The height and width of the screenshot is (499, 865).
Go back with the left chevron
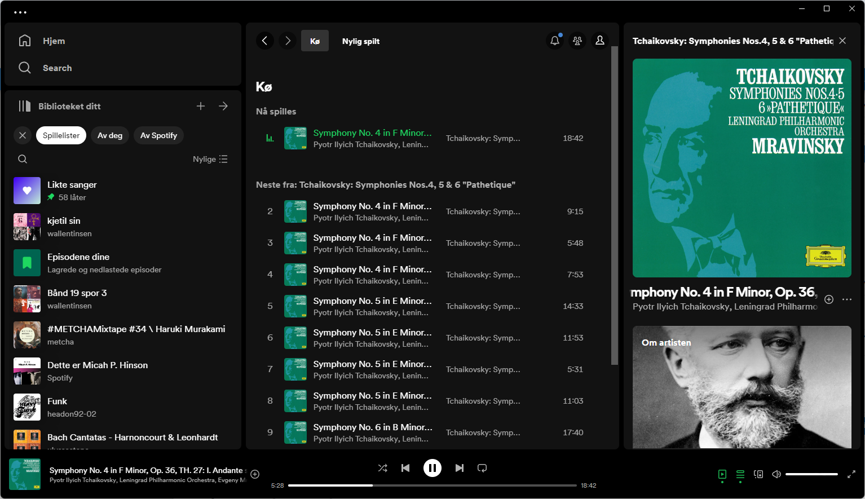click(265, 41)
